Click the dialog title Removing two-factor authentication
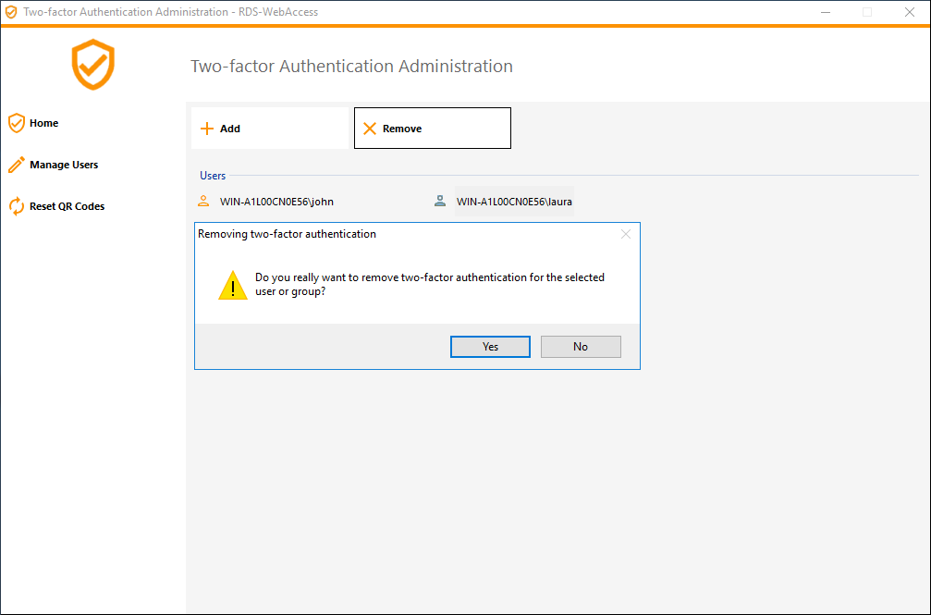 click(287, 234)
